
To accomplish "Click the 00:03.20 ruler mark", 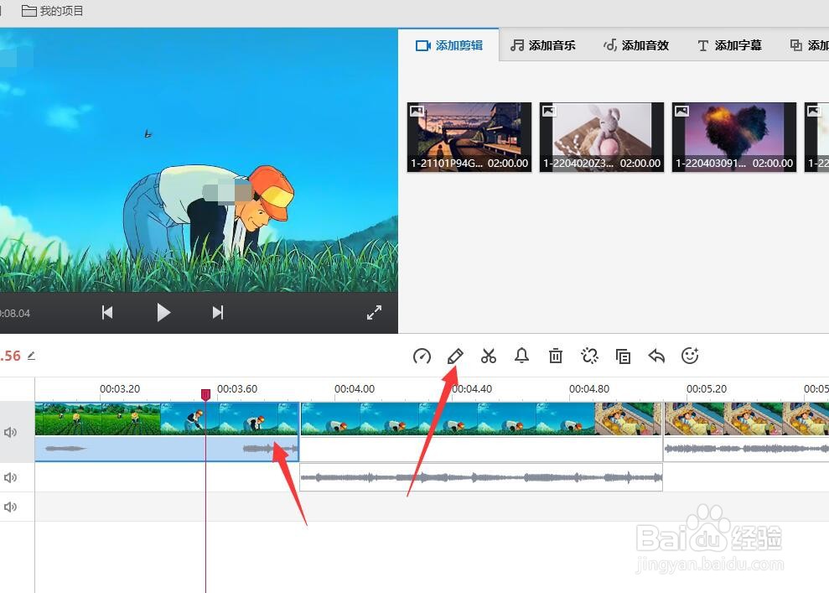I will point(120,389).
